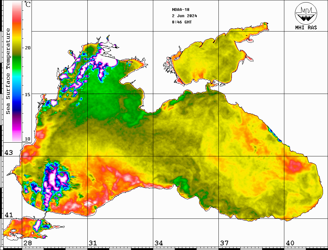Click longitude label 28
This screenshot has height=250, width=328.
pos(27,243)
